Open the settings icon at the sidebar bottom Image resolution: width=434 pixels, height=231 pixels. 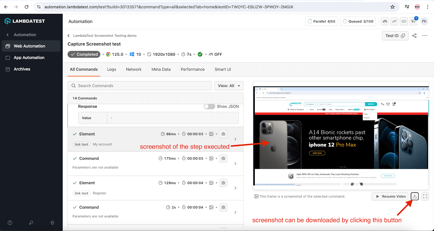click(x=52, y=223)
